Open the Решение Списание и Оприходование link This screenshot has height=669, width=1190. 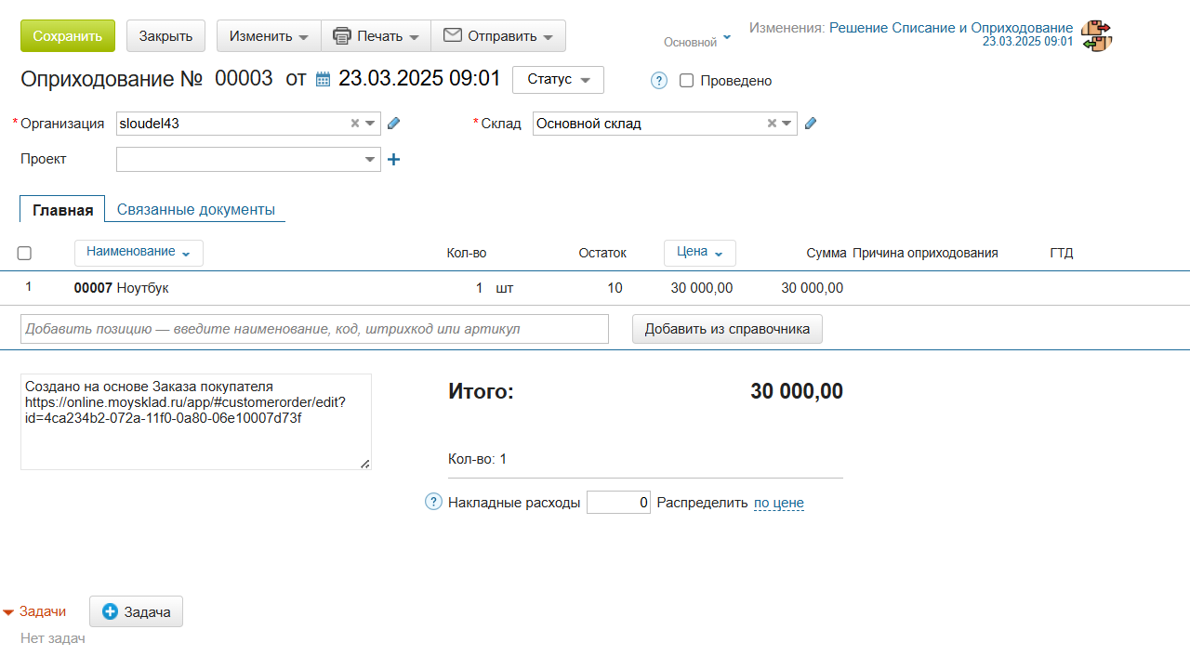click(x=951, y=28)
